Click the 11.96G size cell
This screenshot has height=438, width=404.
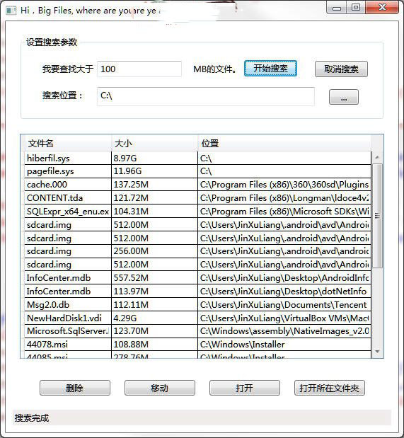click(x=154, y=171)
